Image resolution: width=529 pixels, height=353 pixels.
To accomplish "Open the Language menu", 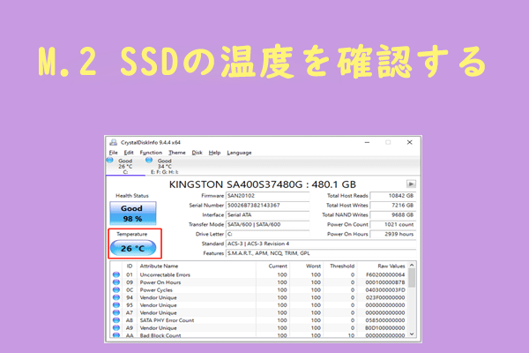I will click(239, 153).
